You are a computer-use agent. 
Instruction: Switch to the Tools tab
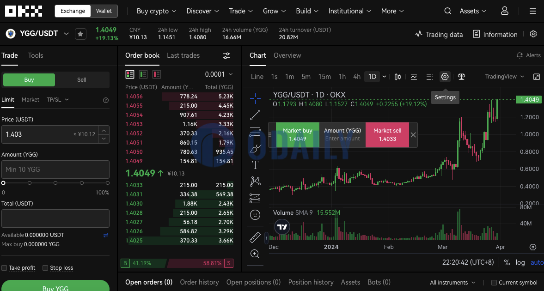click(36, 55)
